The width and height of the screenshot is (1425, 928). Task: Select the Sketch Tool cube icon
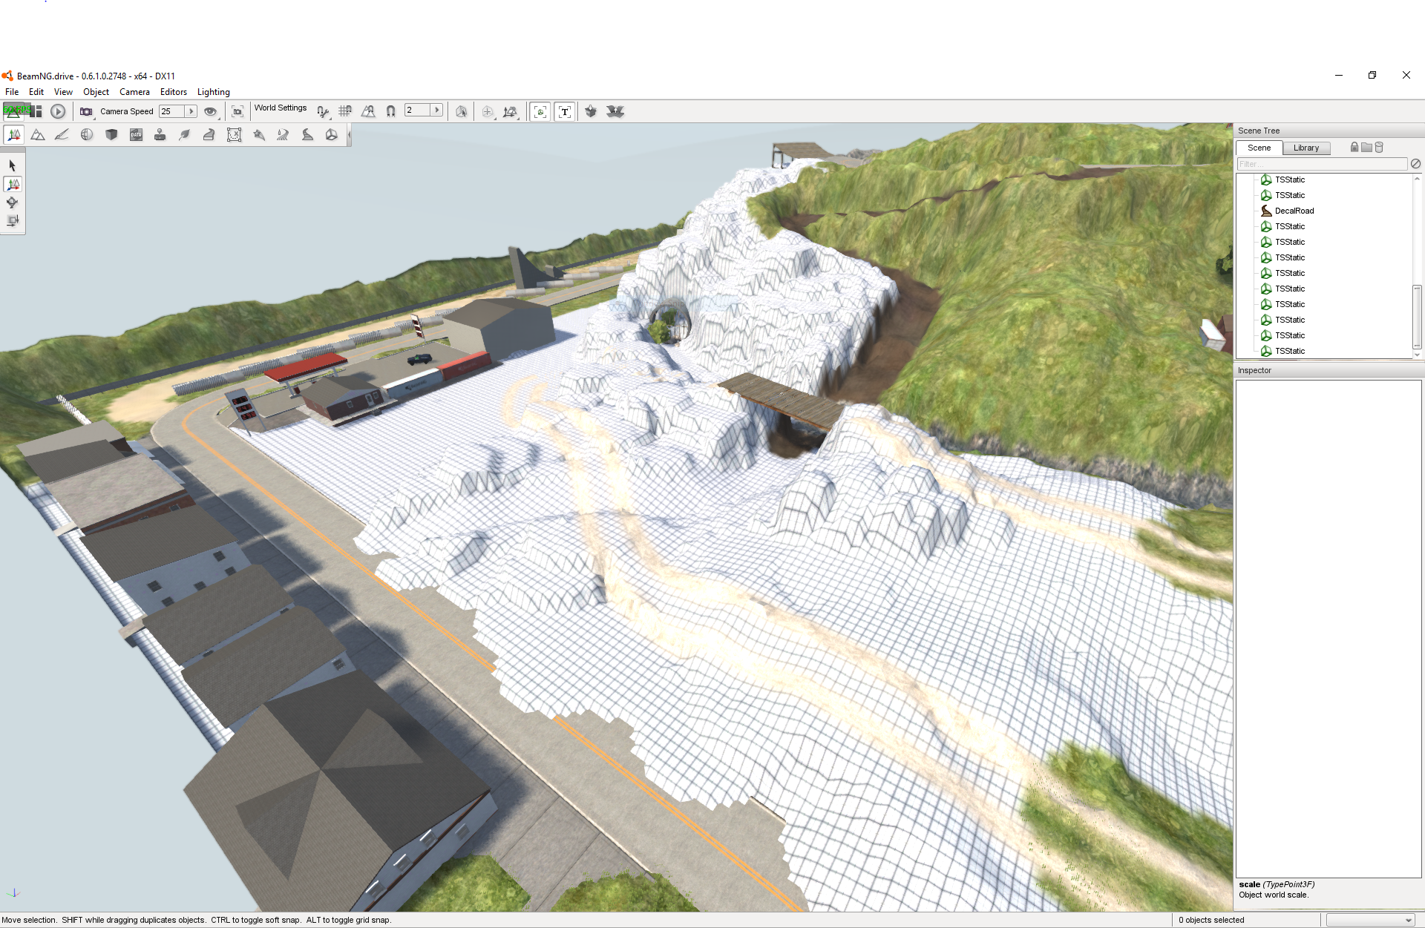click(x=111, y=135)
